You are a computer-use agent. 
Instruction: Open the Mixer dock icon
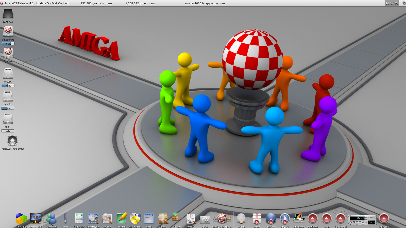[65, 219]
